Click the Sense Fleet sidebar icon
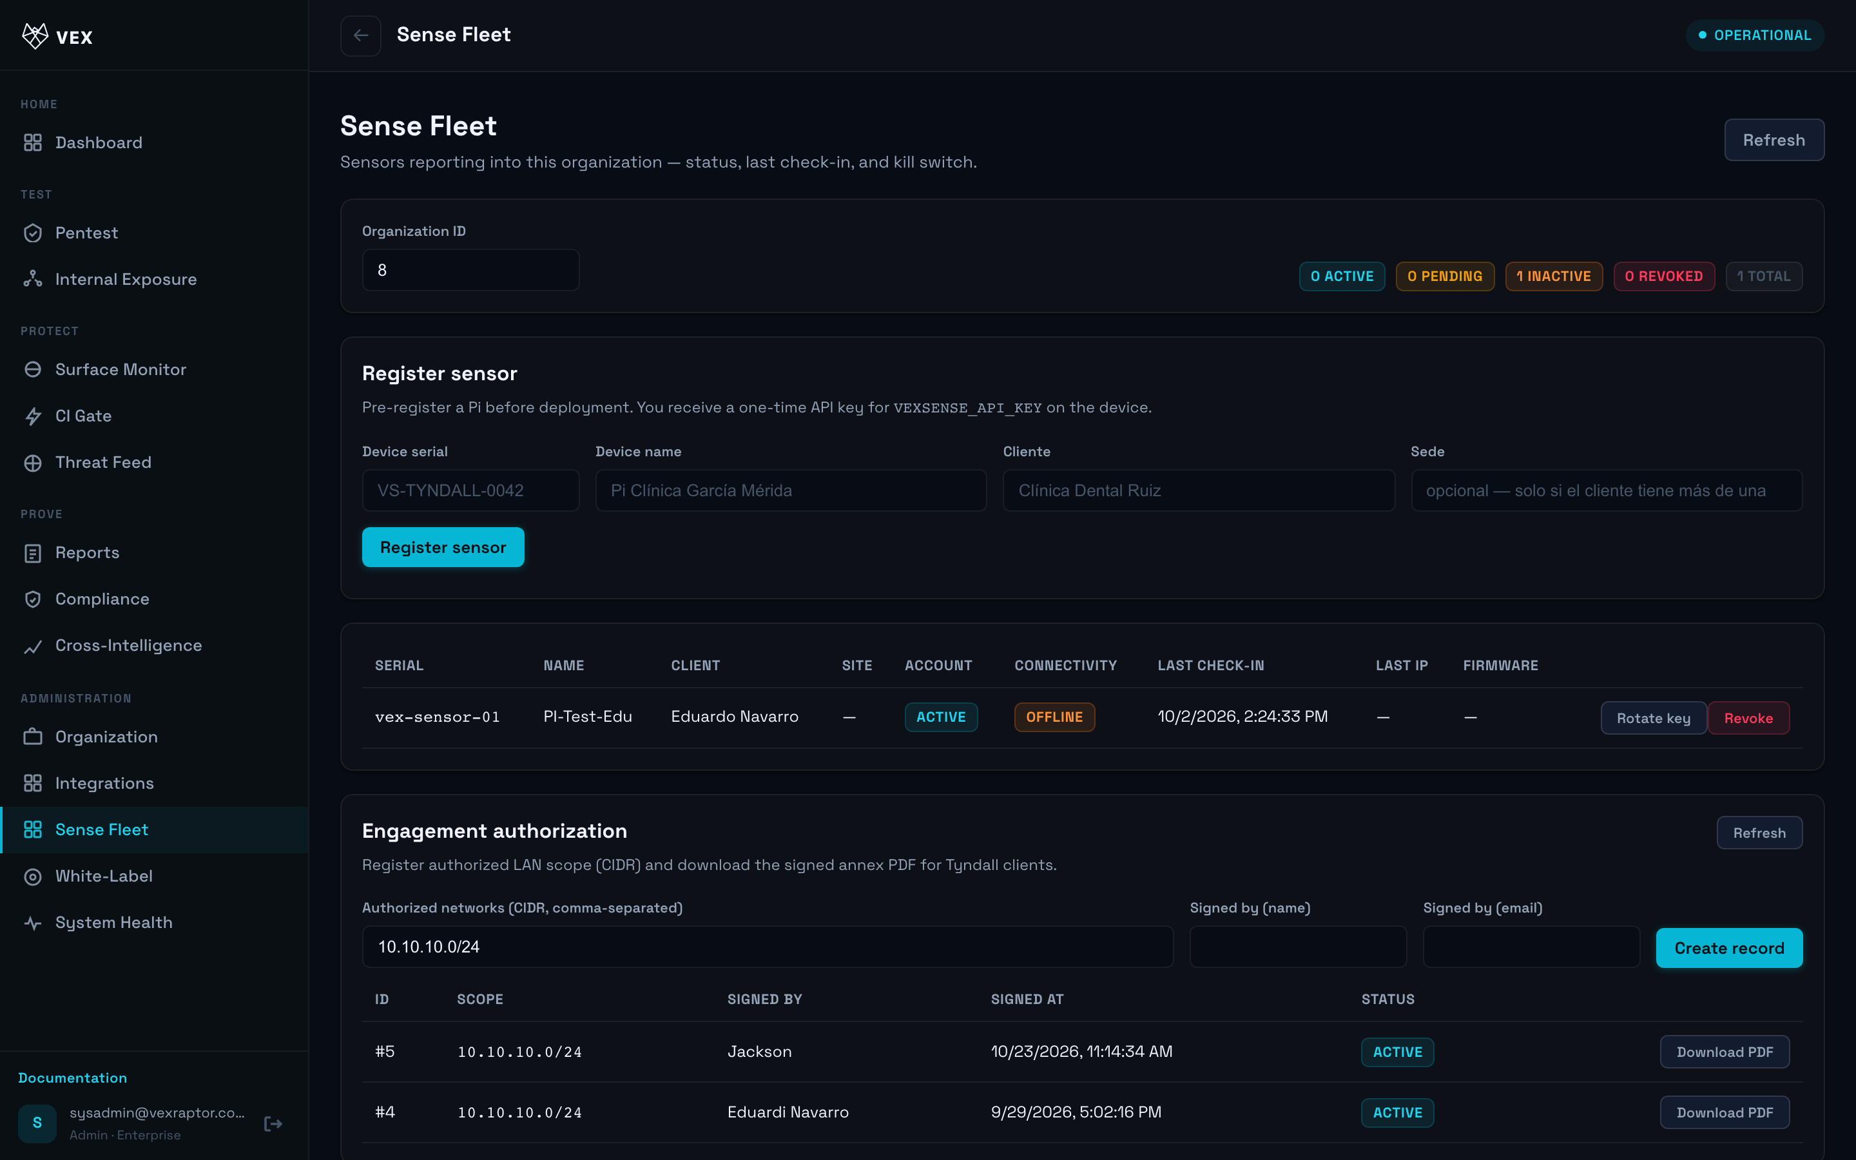The image size is (1856, 1160). tap(32, 830)
